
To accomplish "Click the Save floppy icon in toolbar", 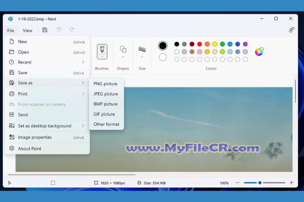I will tap(45, 30).
